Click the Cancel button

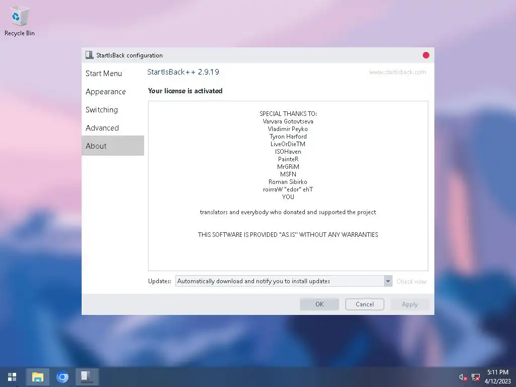click(365, 304)
